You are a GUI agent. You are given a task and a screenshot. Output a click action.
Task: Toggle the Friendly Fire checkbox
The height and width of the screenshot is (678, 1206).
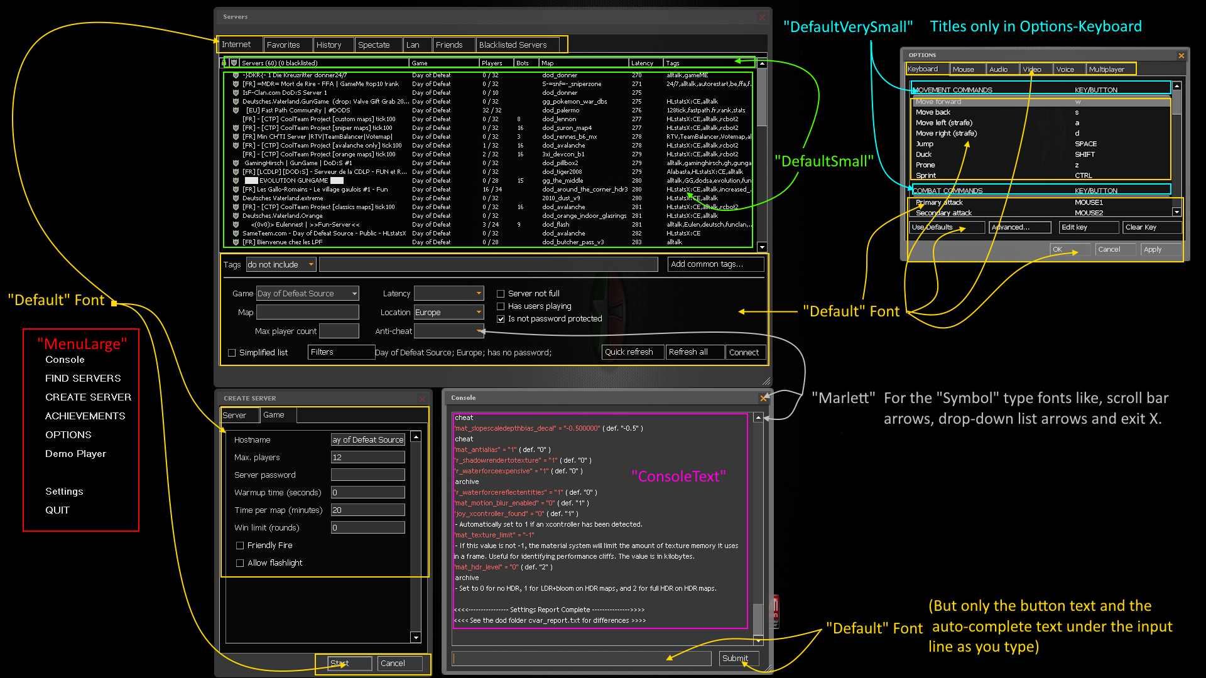point(240,546)
